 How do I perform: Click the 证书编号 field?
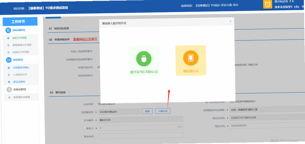coord(140,119)
